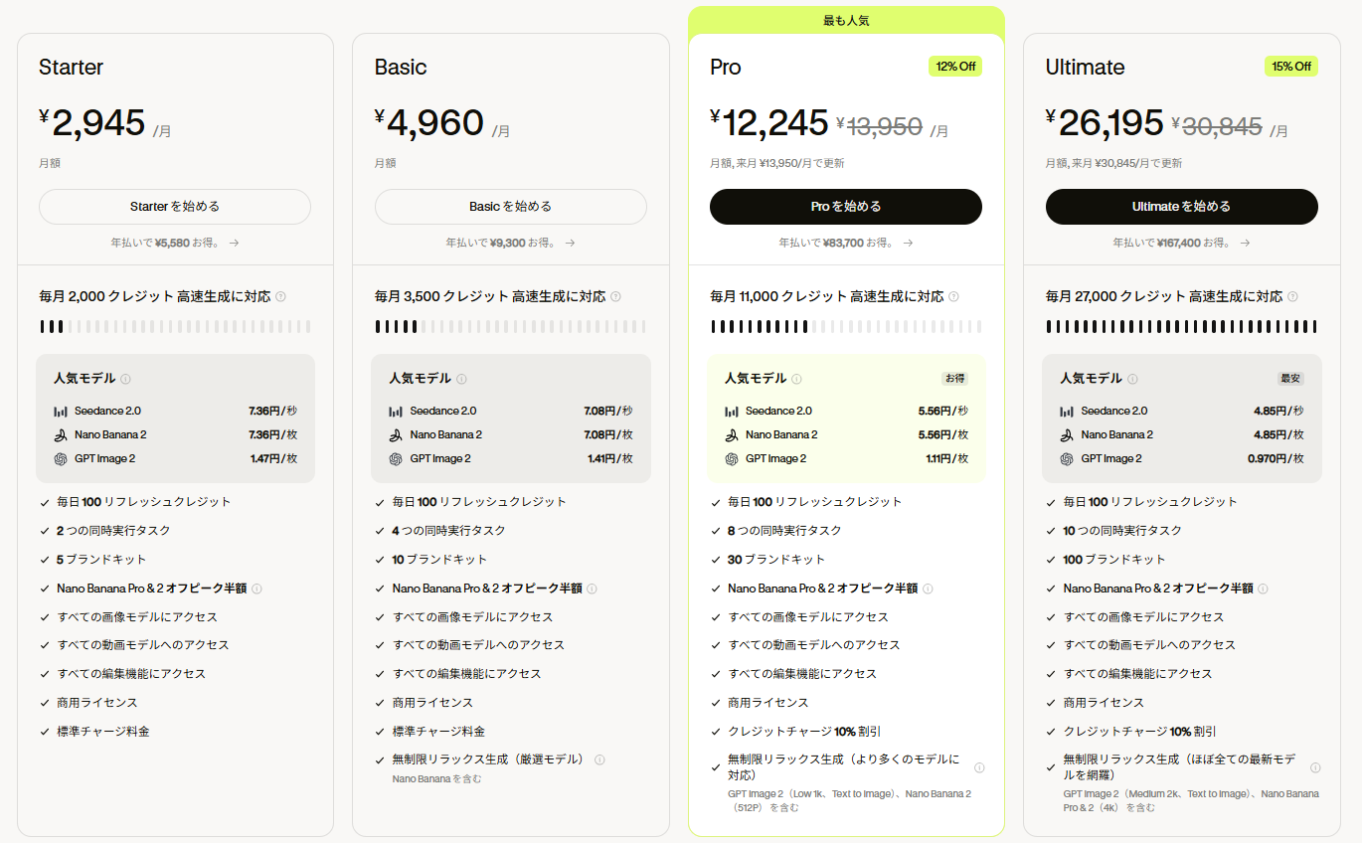The width and height of the screenshot is (1362, 843).
Task: Open the 年払いで ¥9,300 お得 link
Action: click(x=511, y=243)
